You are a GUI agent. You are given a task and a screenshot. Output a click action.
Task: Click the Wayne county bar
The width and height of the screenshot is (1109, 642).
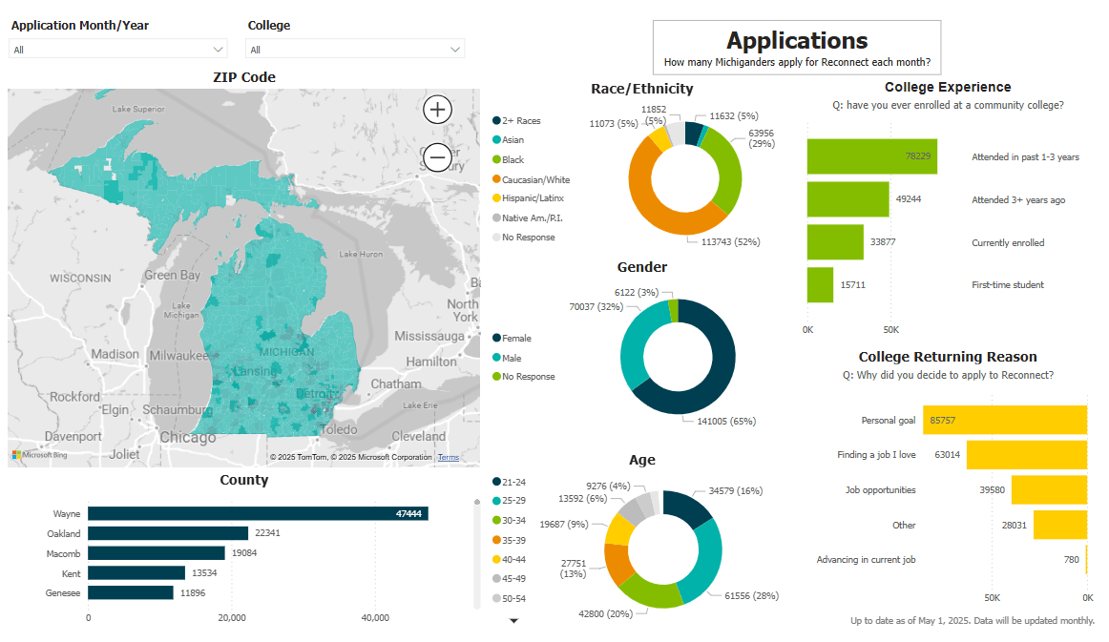tap(258, 514)
